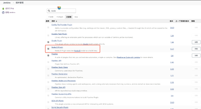Click the 返回工作台 sidebar link

(10, 9)
